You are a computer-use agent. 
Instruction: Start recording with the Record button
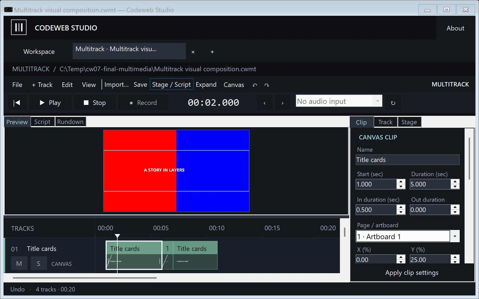[x=143, y=103]
